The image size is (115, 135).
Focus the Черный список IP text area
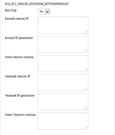click(x=63, y=83)
